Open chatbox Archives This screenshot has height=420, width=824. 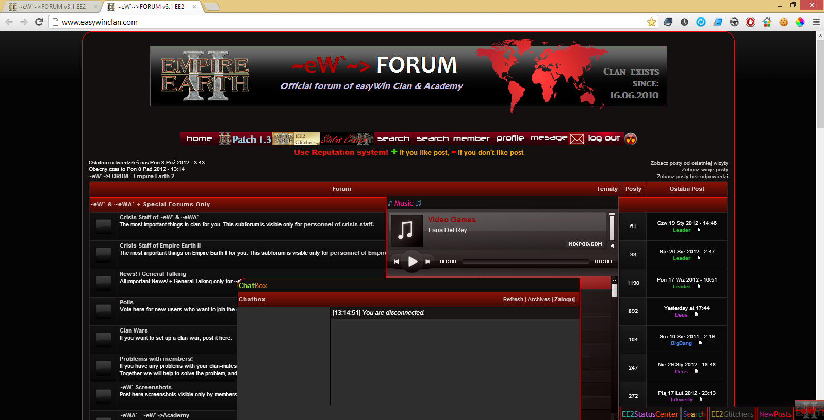click(x=538, y=299)
